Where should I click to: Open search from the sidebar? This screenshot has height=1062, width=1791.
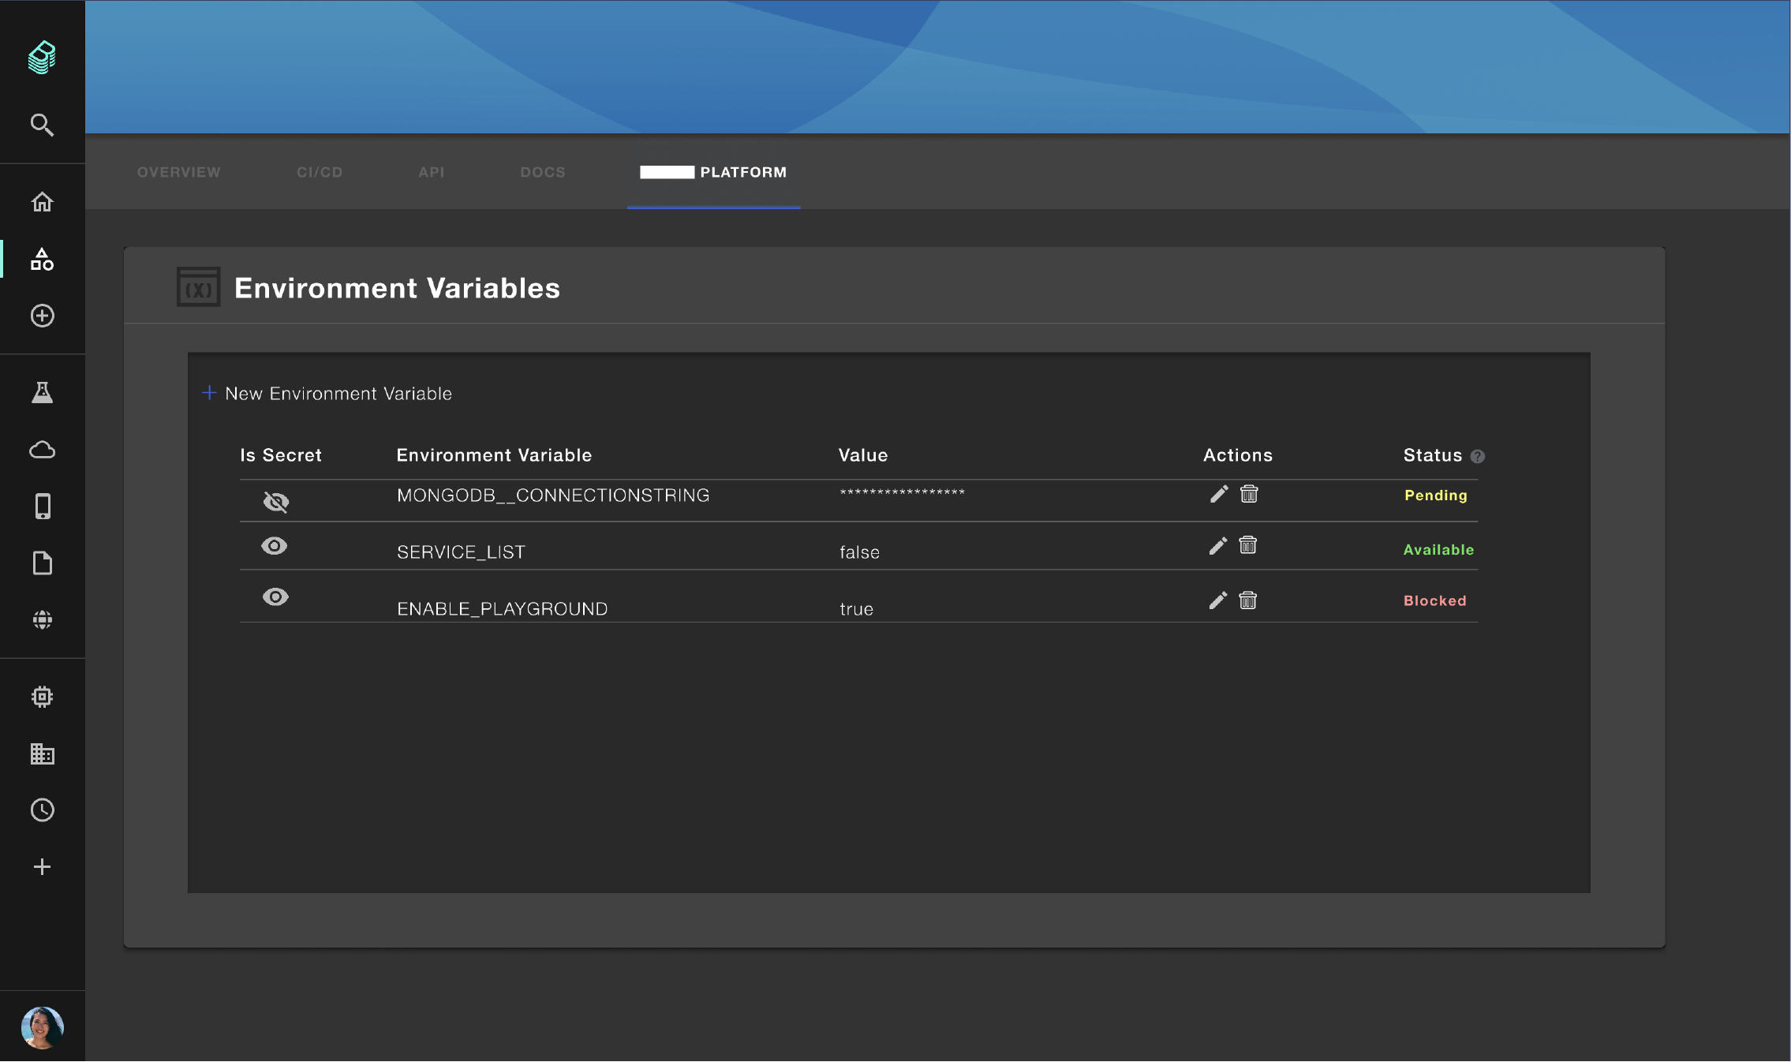[x=42, y=125]
